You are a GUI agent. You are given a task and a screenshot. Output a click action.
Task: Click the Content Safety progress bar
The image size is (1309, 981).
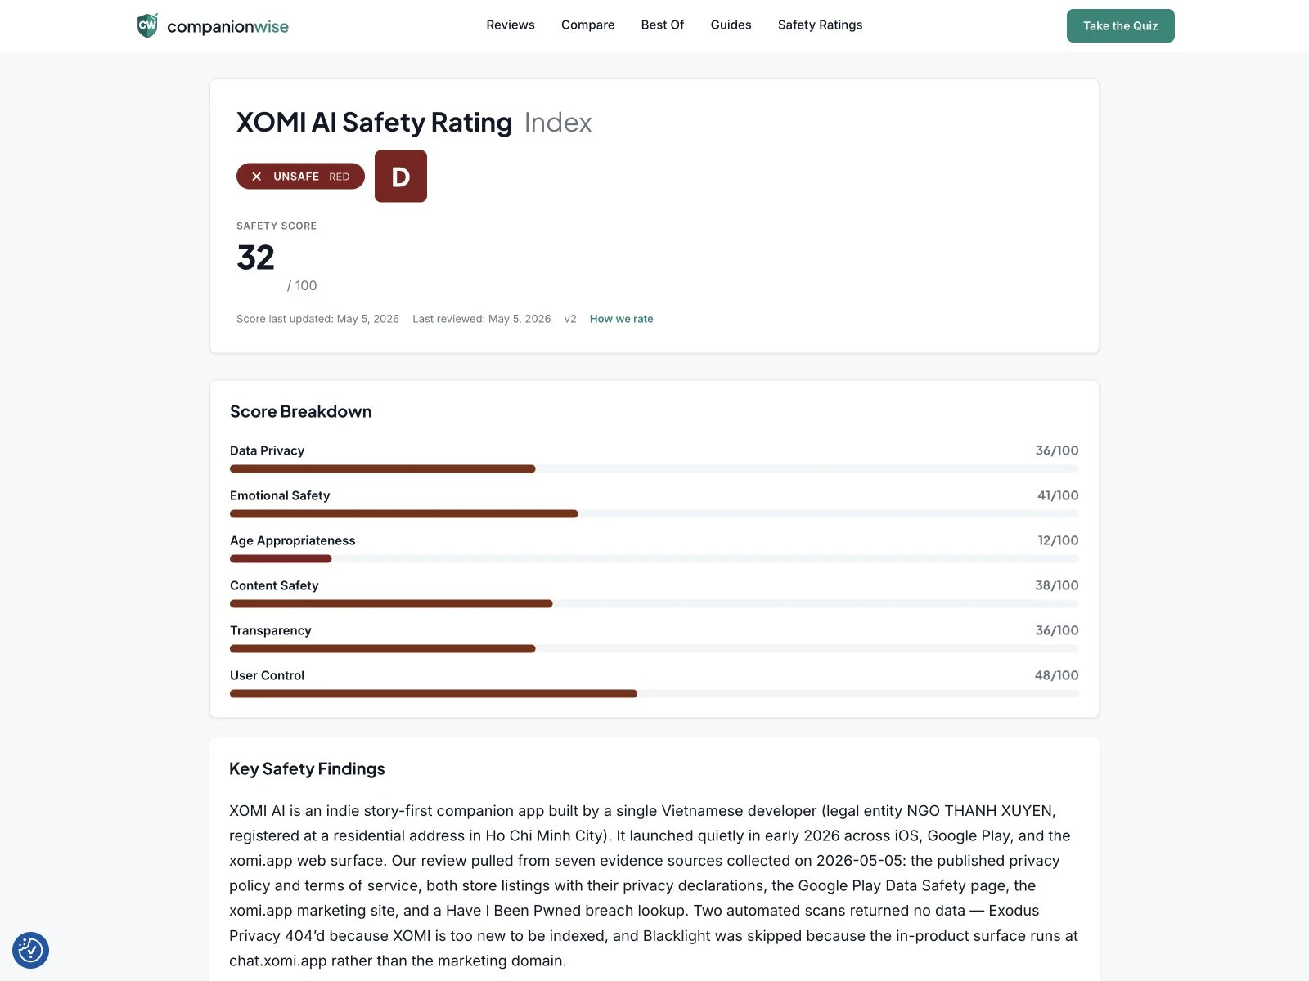click(x=654, y=604)
